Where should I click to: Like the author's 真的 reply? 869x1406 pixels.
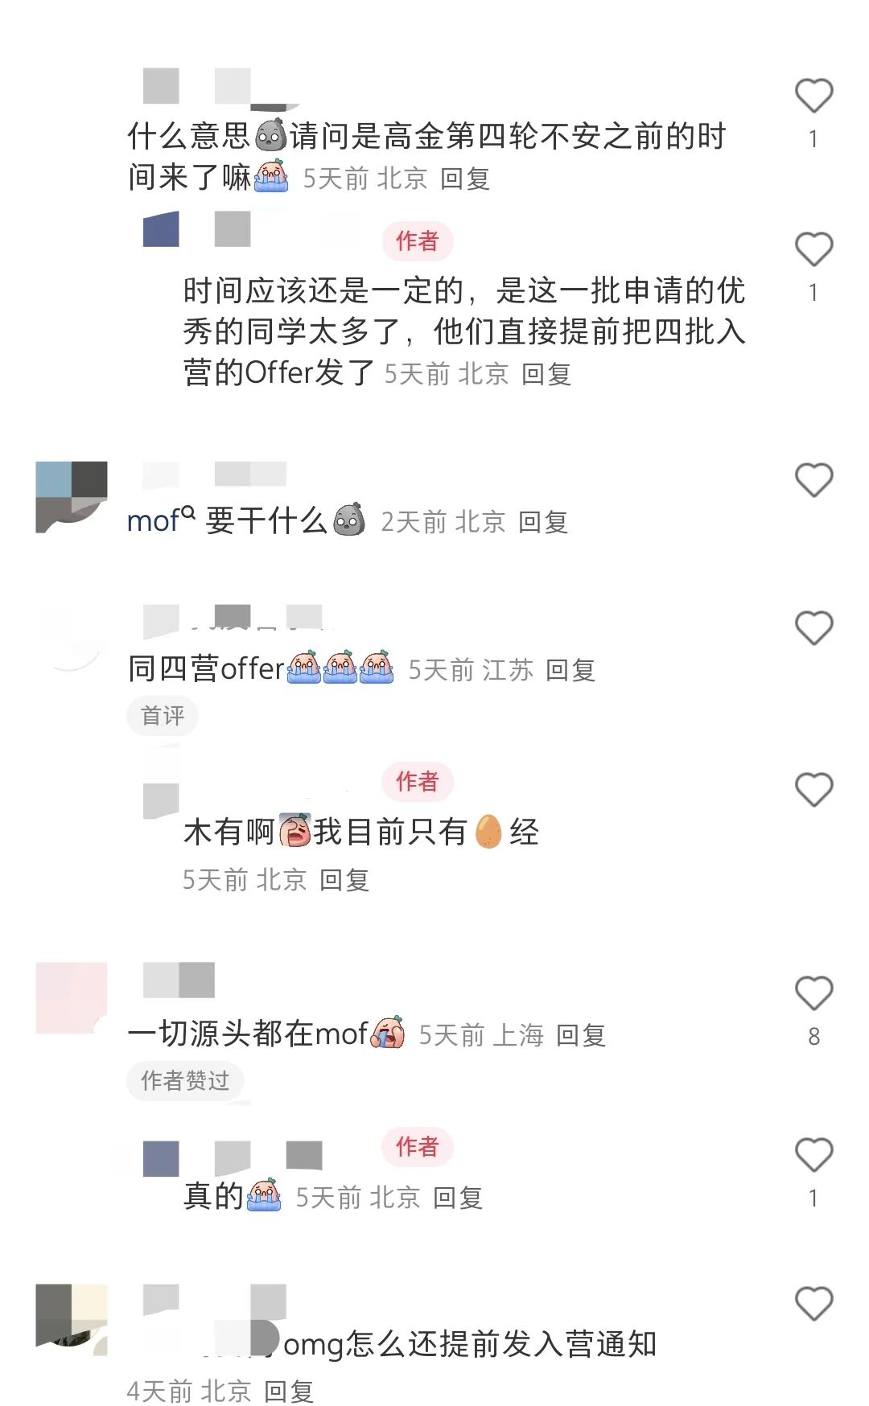click(x=813, y=1156)
